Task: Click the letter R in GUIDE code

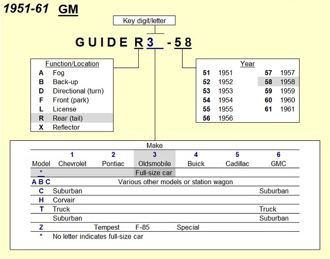Action: [139, 42]
